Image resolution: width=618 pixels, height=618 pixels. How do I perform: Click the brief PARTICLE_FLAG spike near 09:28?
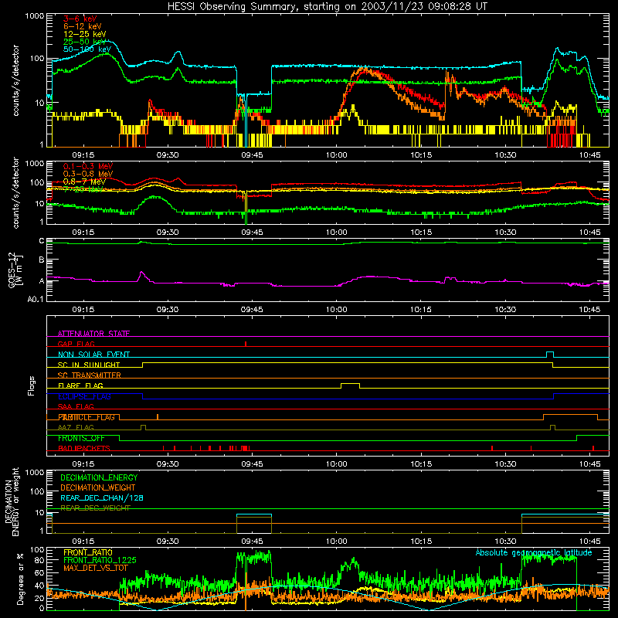[x=158, y=416]
